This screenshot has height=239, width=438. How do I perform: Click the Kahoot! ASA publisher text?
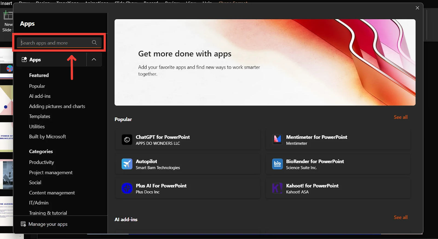point(297,192)
